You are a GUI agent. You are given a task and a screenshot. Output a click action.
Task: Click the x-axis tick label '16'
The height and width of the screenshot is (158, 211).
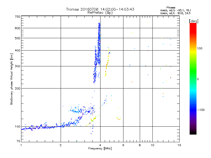pos(179,145)
